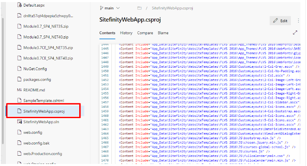Click the NuGet.Config file icon
Image resolution: width=307 pixels, height=166 pixels.
[19, 69]
